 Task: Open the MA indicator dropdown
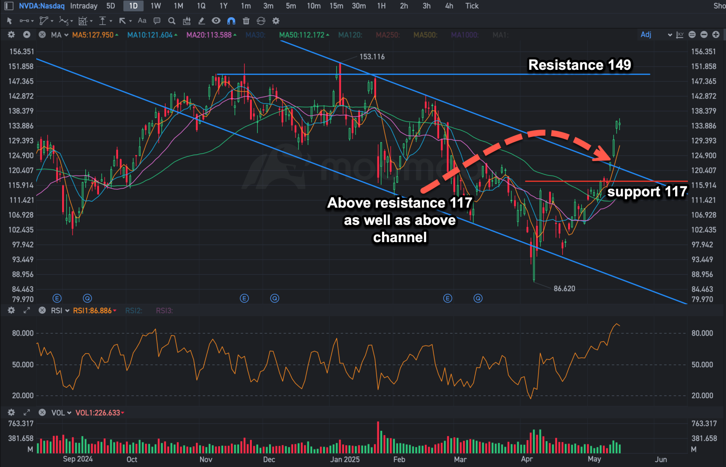click(x=59, y=35)
